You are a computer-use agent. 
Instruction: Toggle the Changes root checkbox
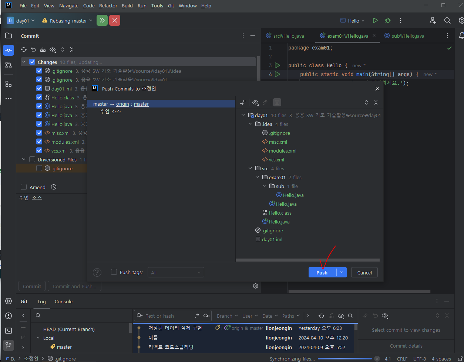32,62
